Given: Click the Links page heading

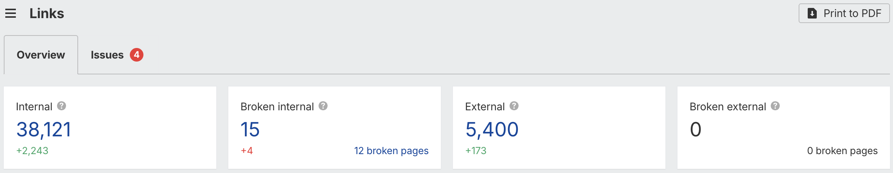Looking at the screenshot, I should click(47, 14).
